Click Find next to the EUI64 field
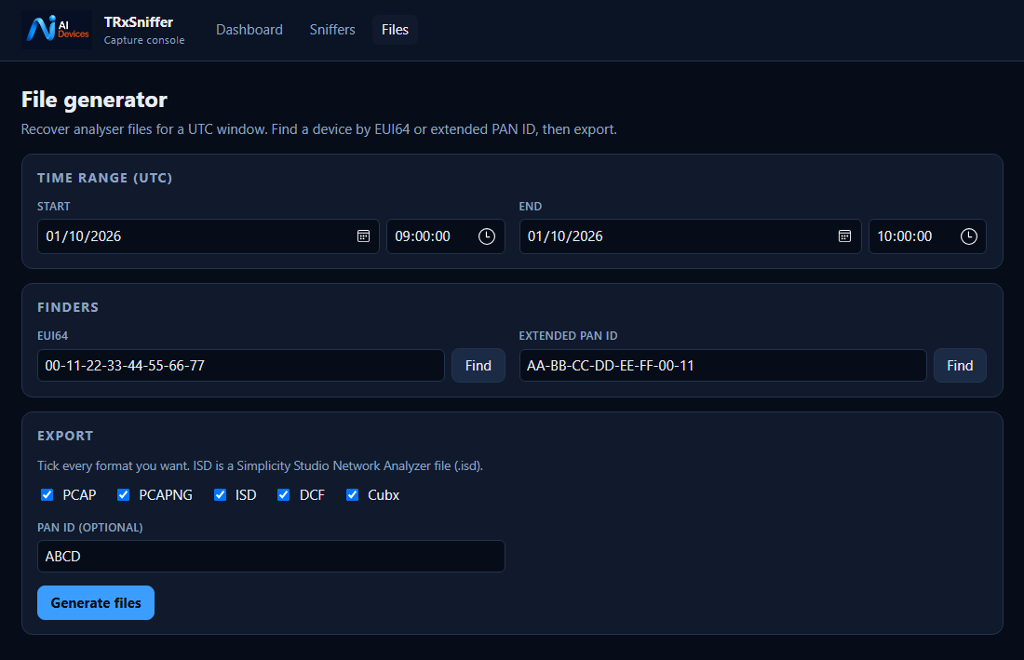Image resolution: width=1024 pixels, height=660 pixels. click(478, 366)
